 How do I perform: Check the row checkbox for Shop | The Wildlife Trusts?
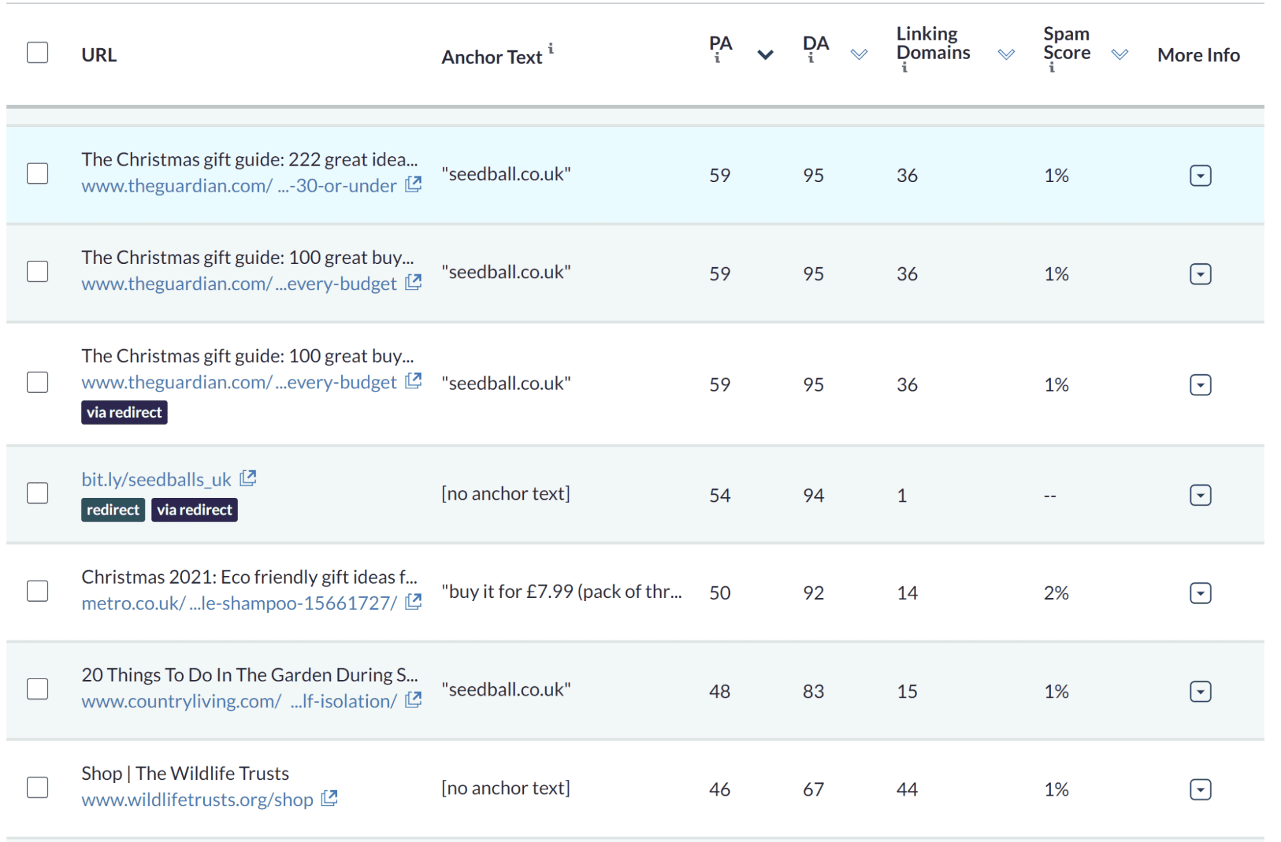click(x=37, y=787)
